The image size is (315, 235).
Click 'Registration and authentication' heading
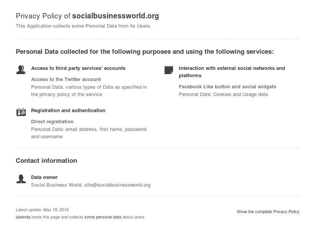pyautogui.click(x=68, y=111)
